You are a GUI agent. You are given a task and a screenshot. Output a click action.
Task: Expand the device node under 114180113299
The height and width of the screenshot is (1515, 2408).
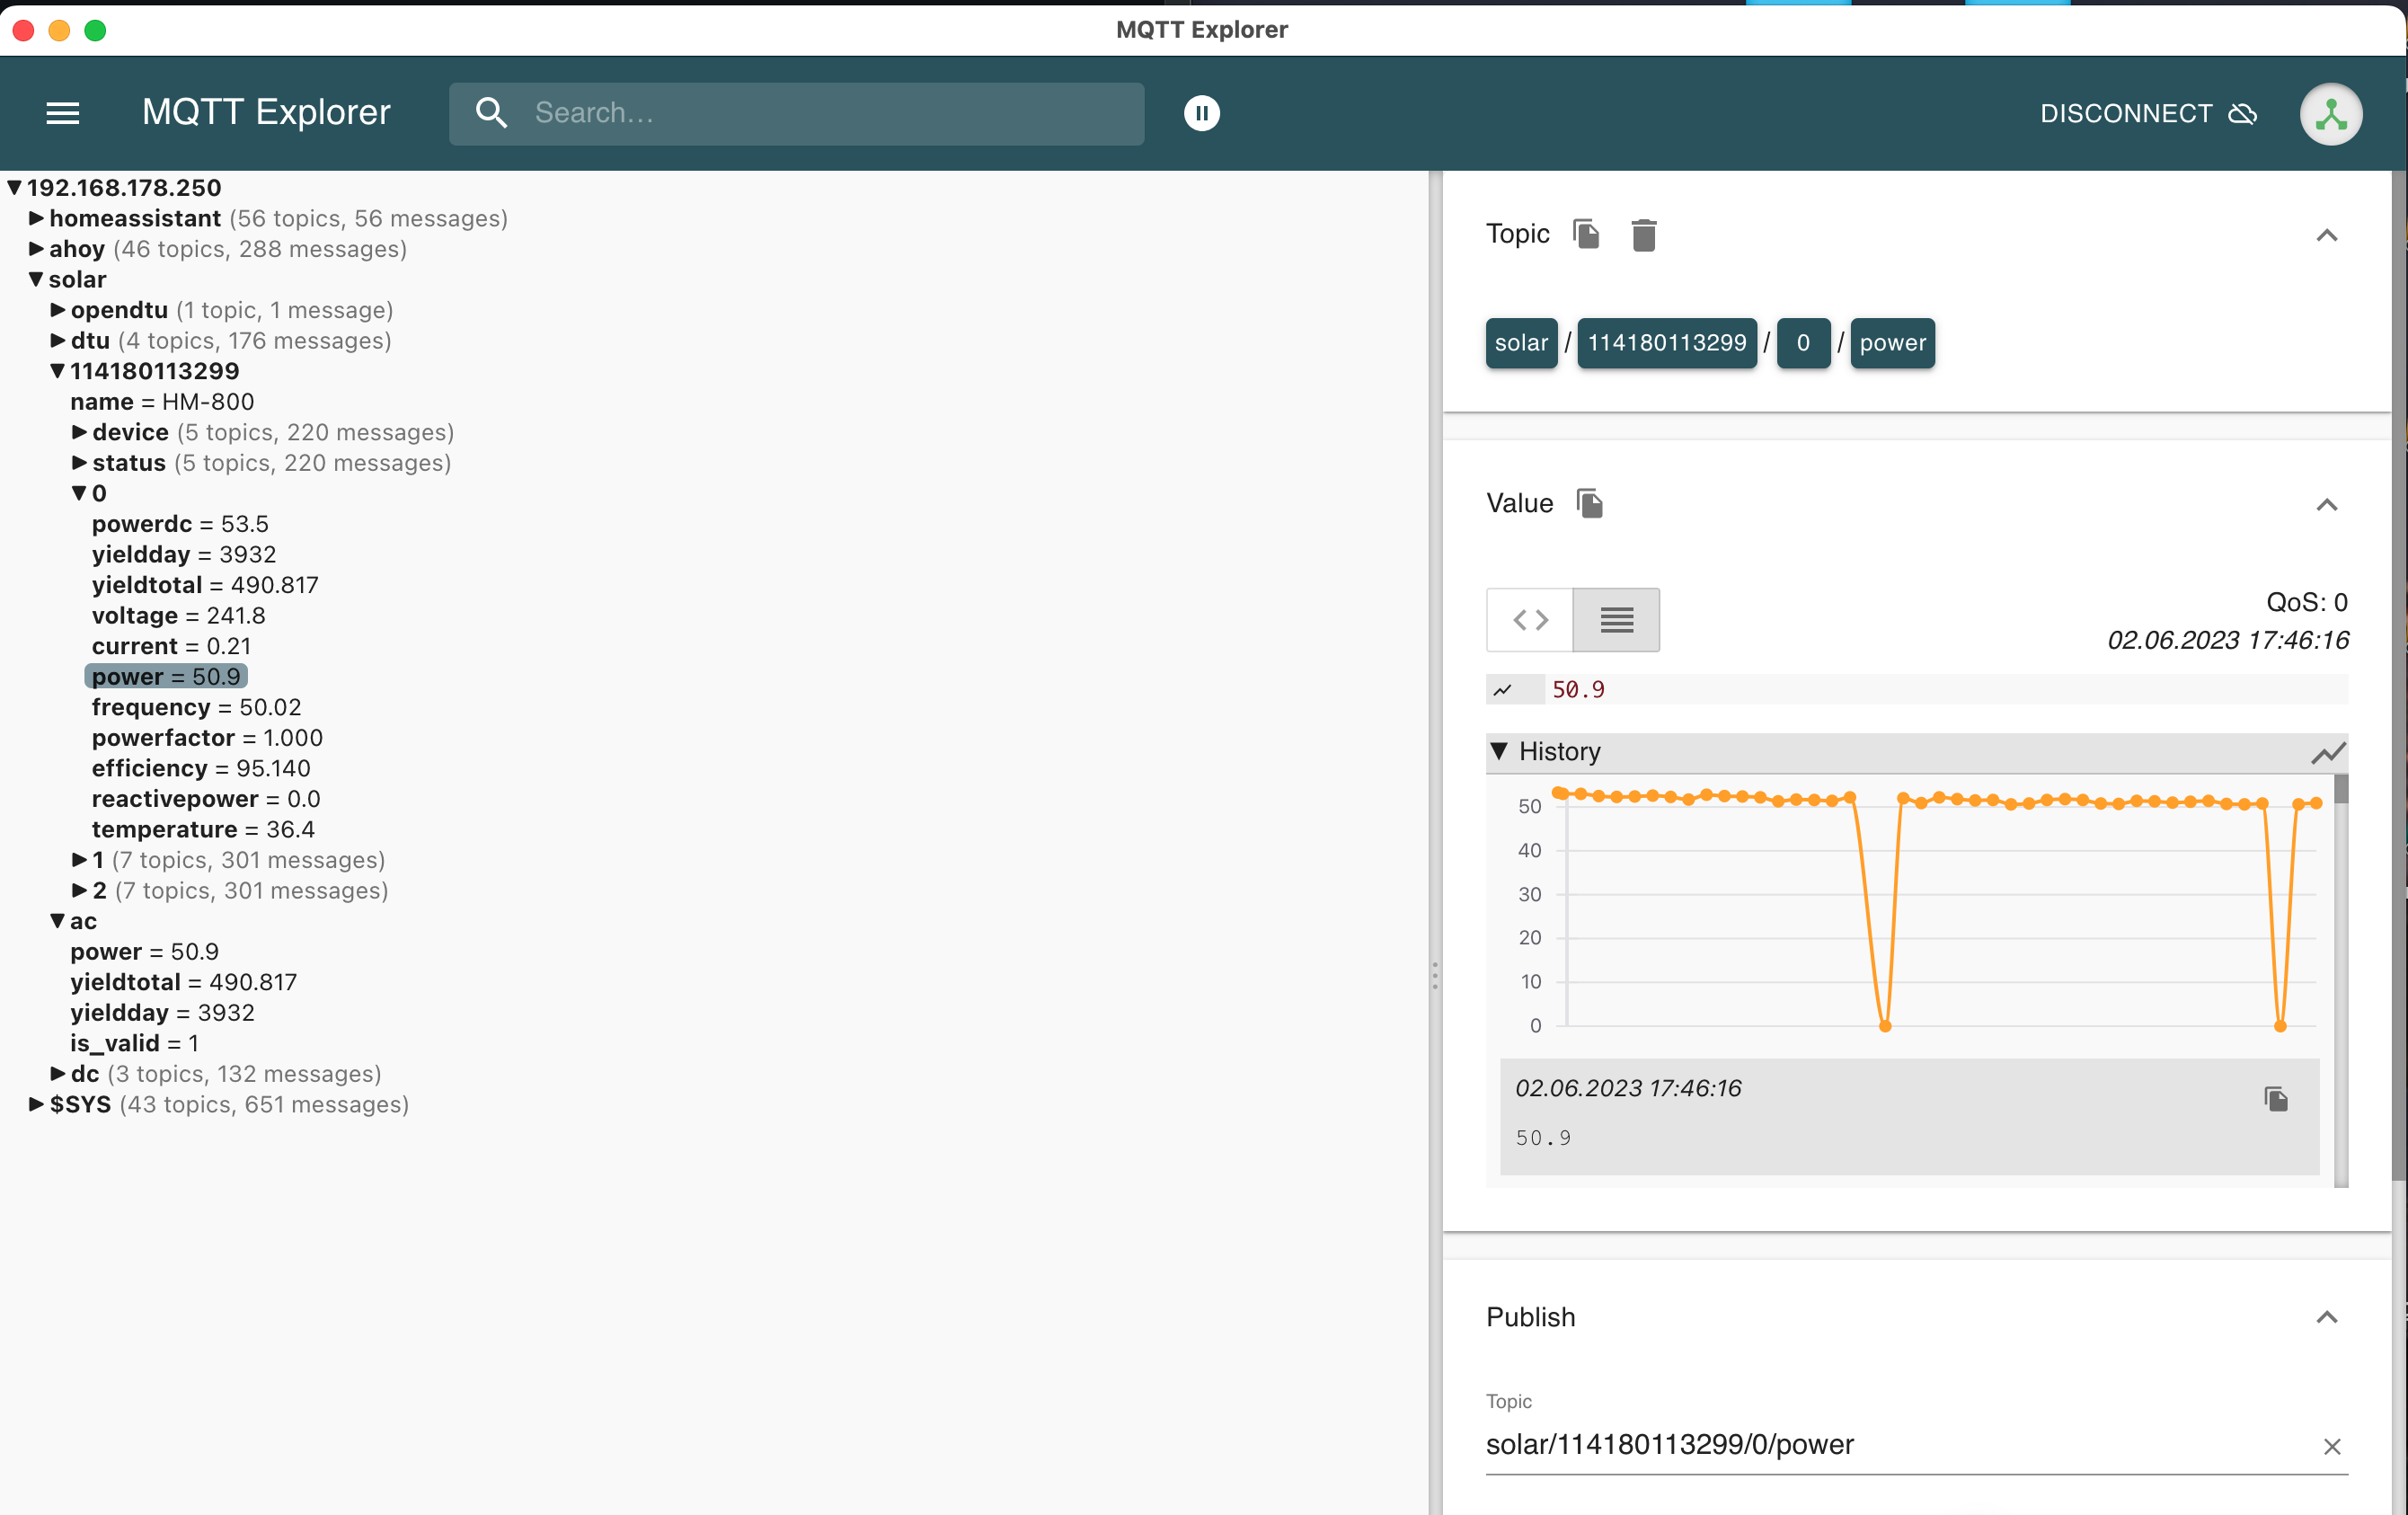point(79,432)
